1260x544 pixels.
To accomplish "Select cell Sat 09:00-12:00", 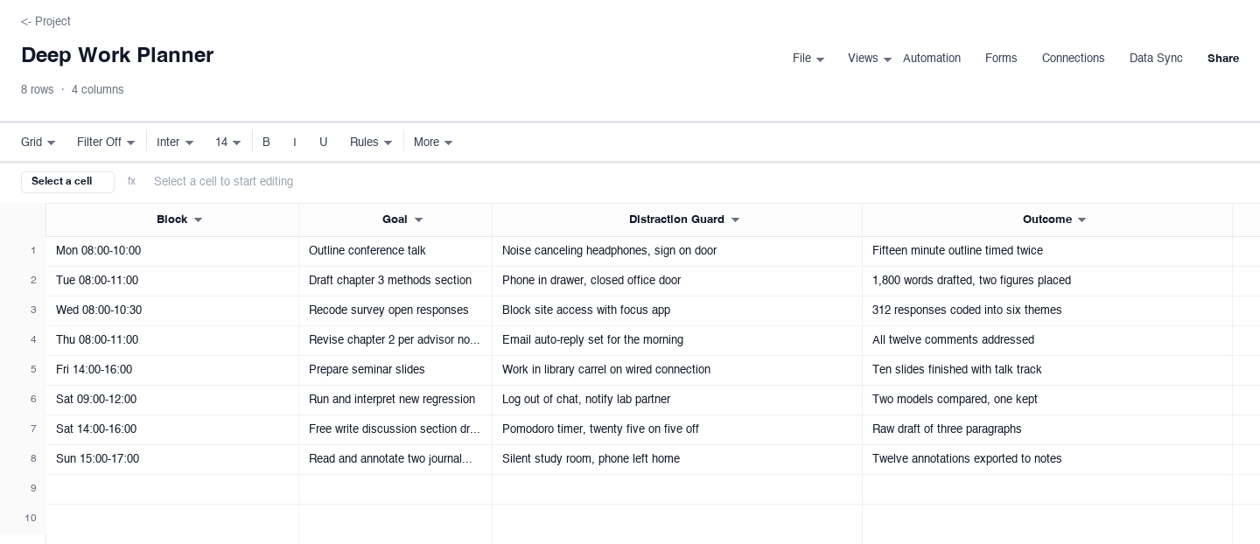I will pos(172,400).
